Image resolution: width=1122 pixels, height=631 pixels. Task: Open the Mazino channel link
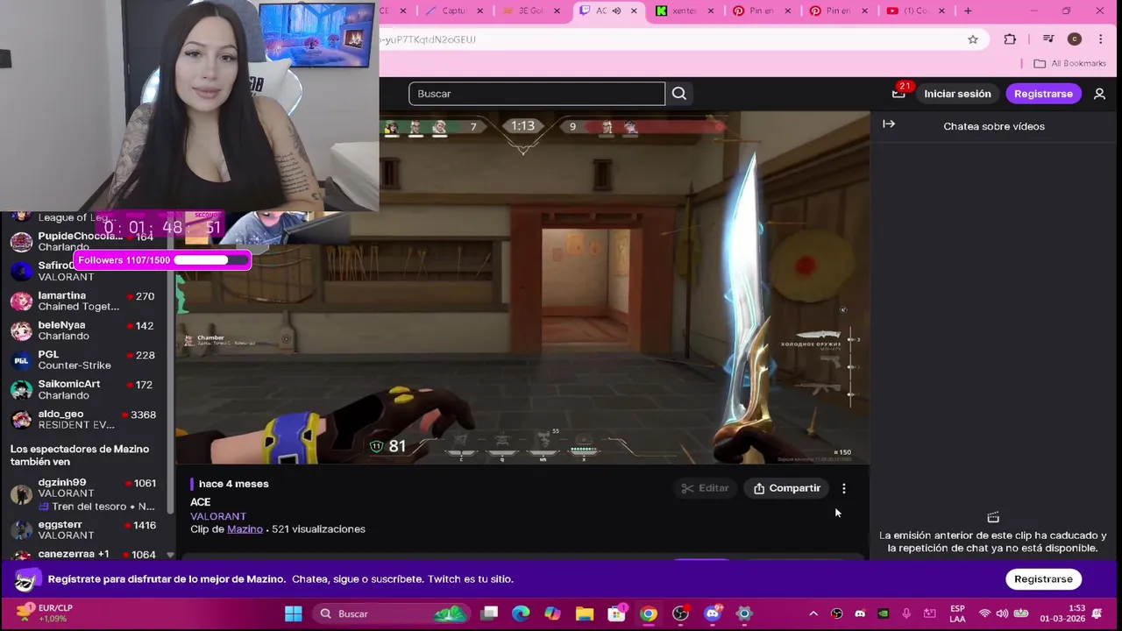pyautogui.click(x=245, y=529)
